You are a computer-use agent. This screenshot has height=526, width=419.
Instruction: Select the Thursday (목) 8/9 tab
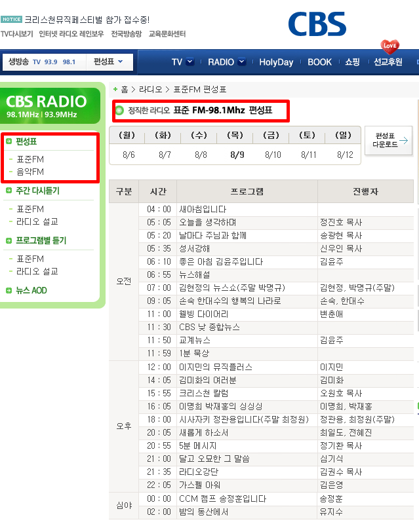pos(235,145)
